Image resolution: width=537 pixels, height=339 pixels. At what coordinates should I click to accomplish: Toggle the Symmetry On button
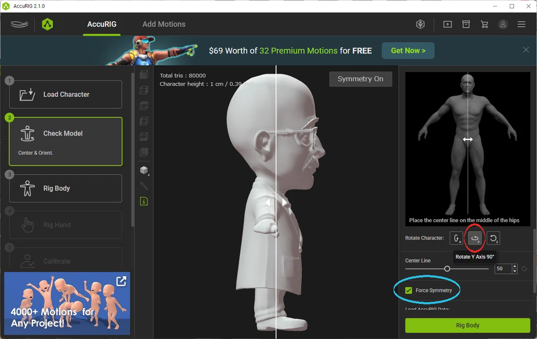click(x=361, y=79)
